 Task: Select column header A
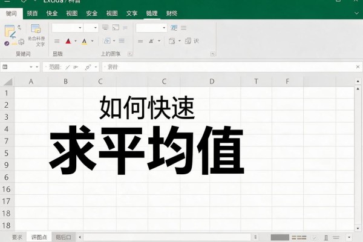coord(31,82)
